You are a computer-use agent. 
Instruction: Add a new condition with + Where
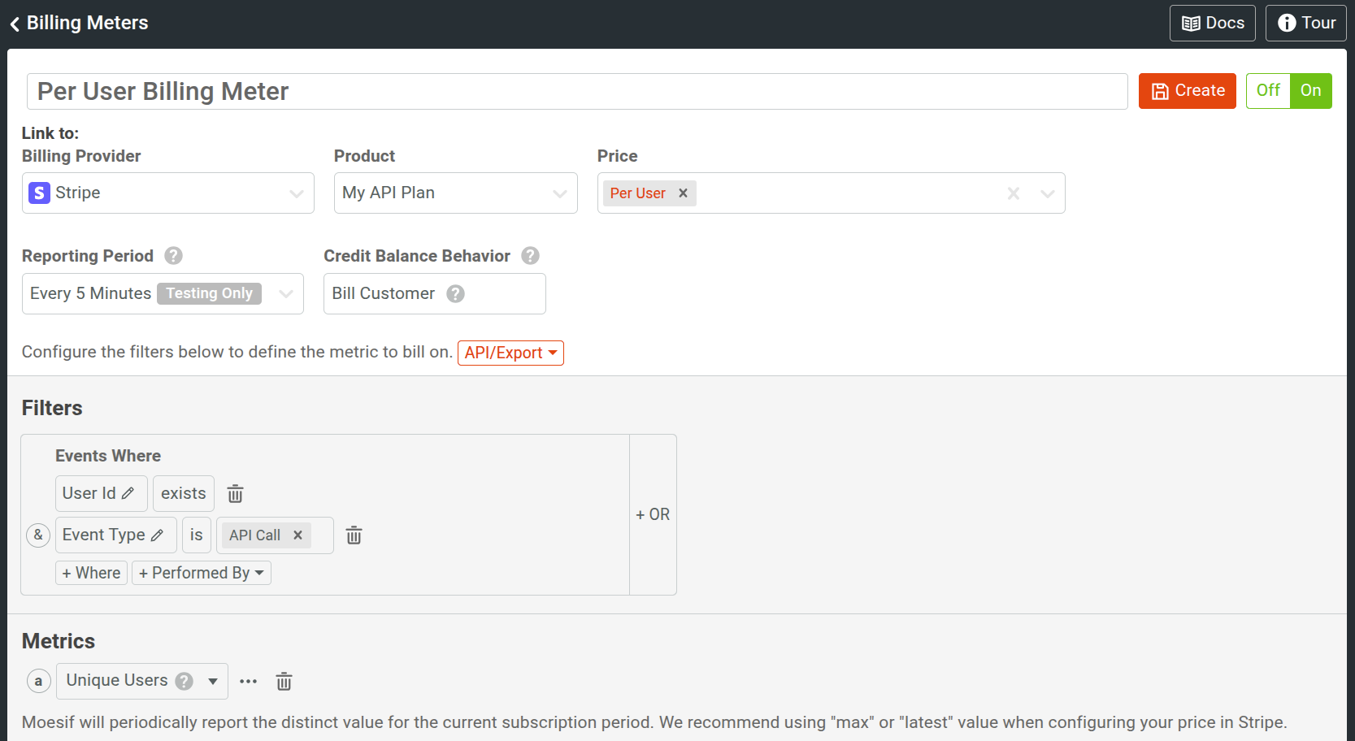91,573
